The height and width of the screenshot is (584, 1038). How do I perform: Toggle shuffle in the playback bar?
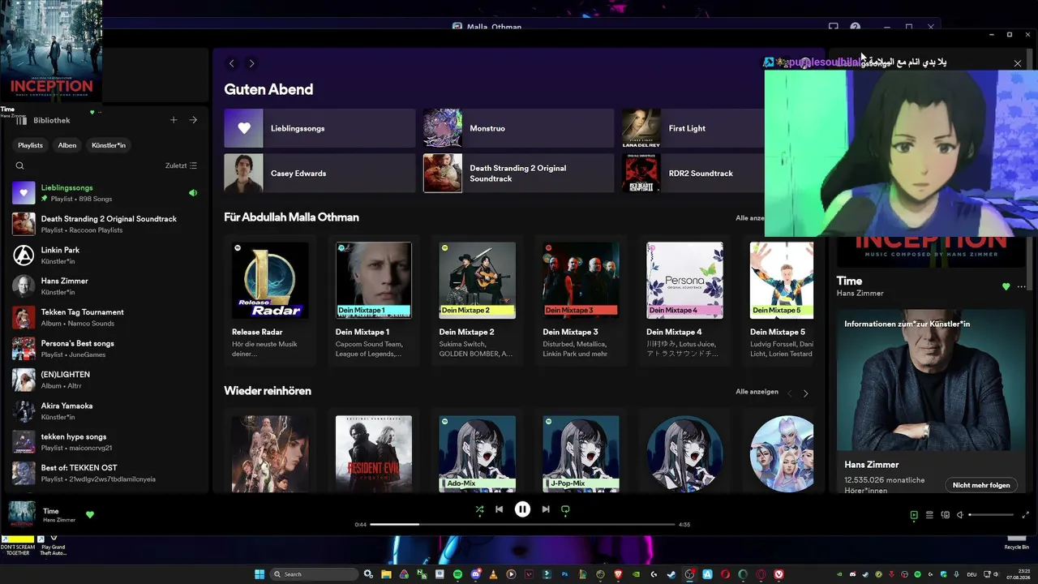click(479, 509)
